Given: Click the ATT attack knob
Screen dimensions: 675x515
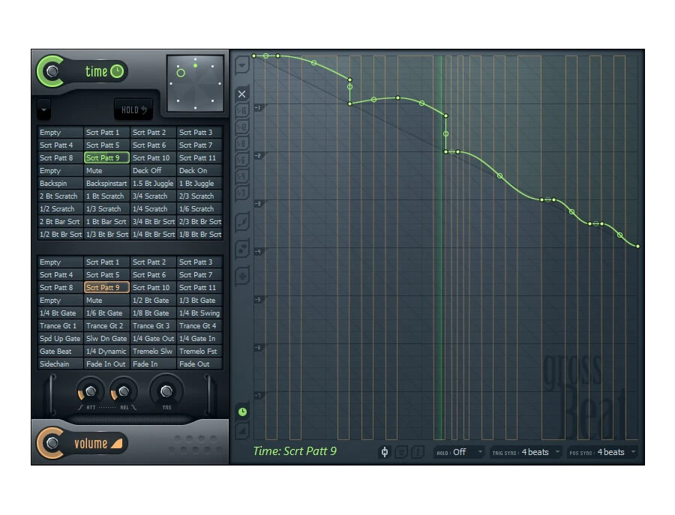Looking at the screenshot, I should (90, 391).
